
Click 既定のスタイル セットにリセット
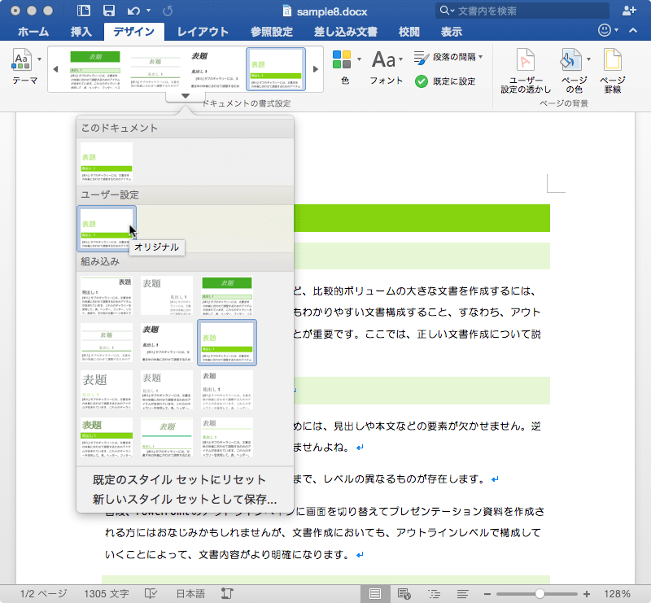179,479
